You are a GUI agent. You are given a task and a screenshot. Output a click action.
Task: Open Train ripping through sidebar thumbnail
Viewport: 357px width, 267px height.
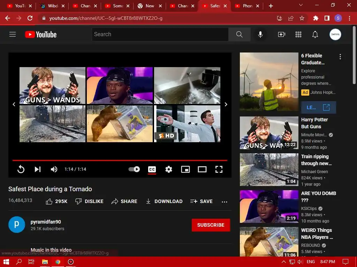click(269, 170)
